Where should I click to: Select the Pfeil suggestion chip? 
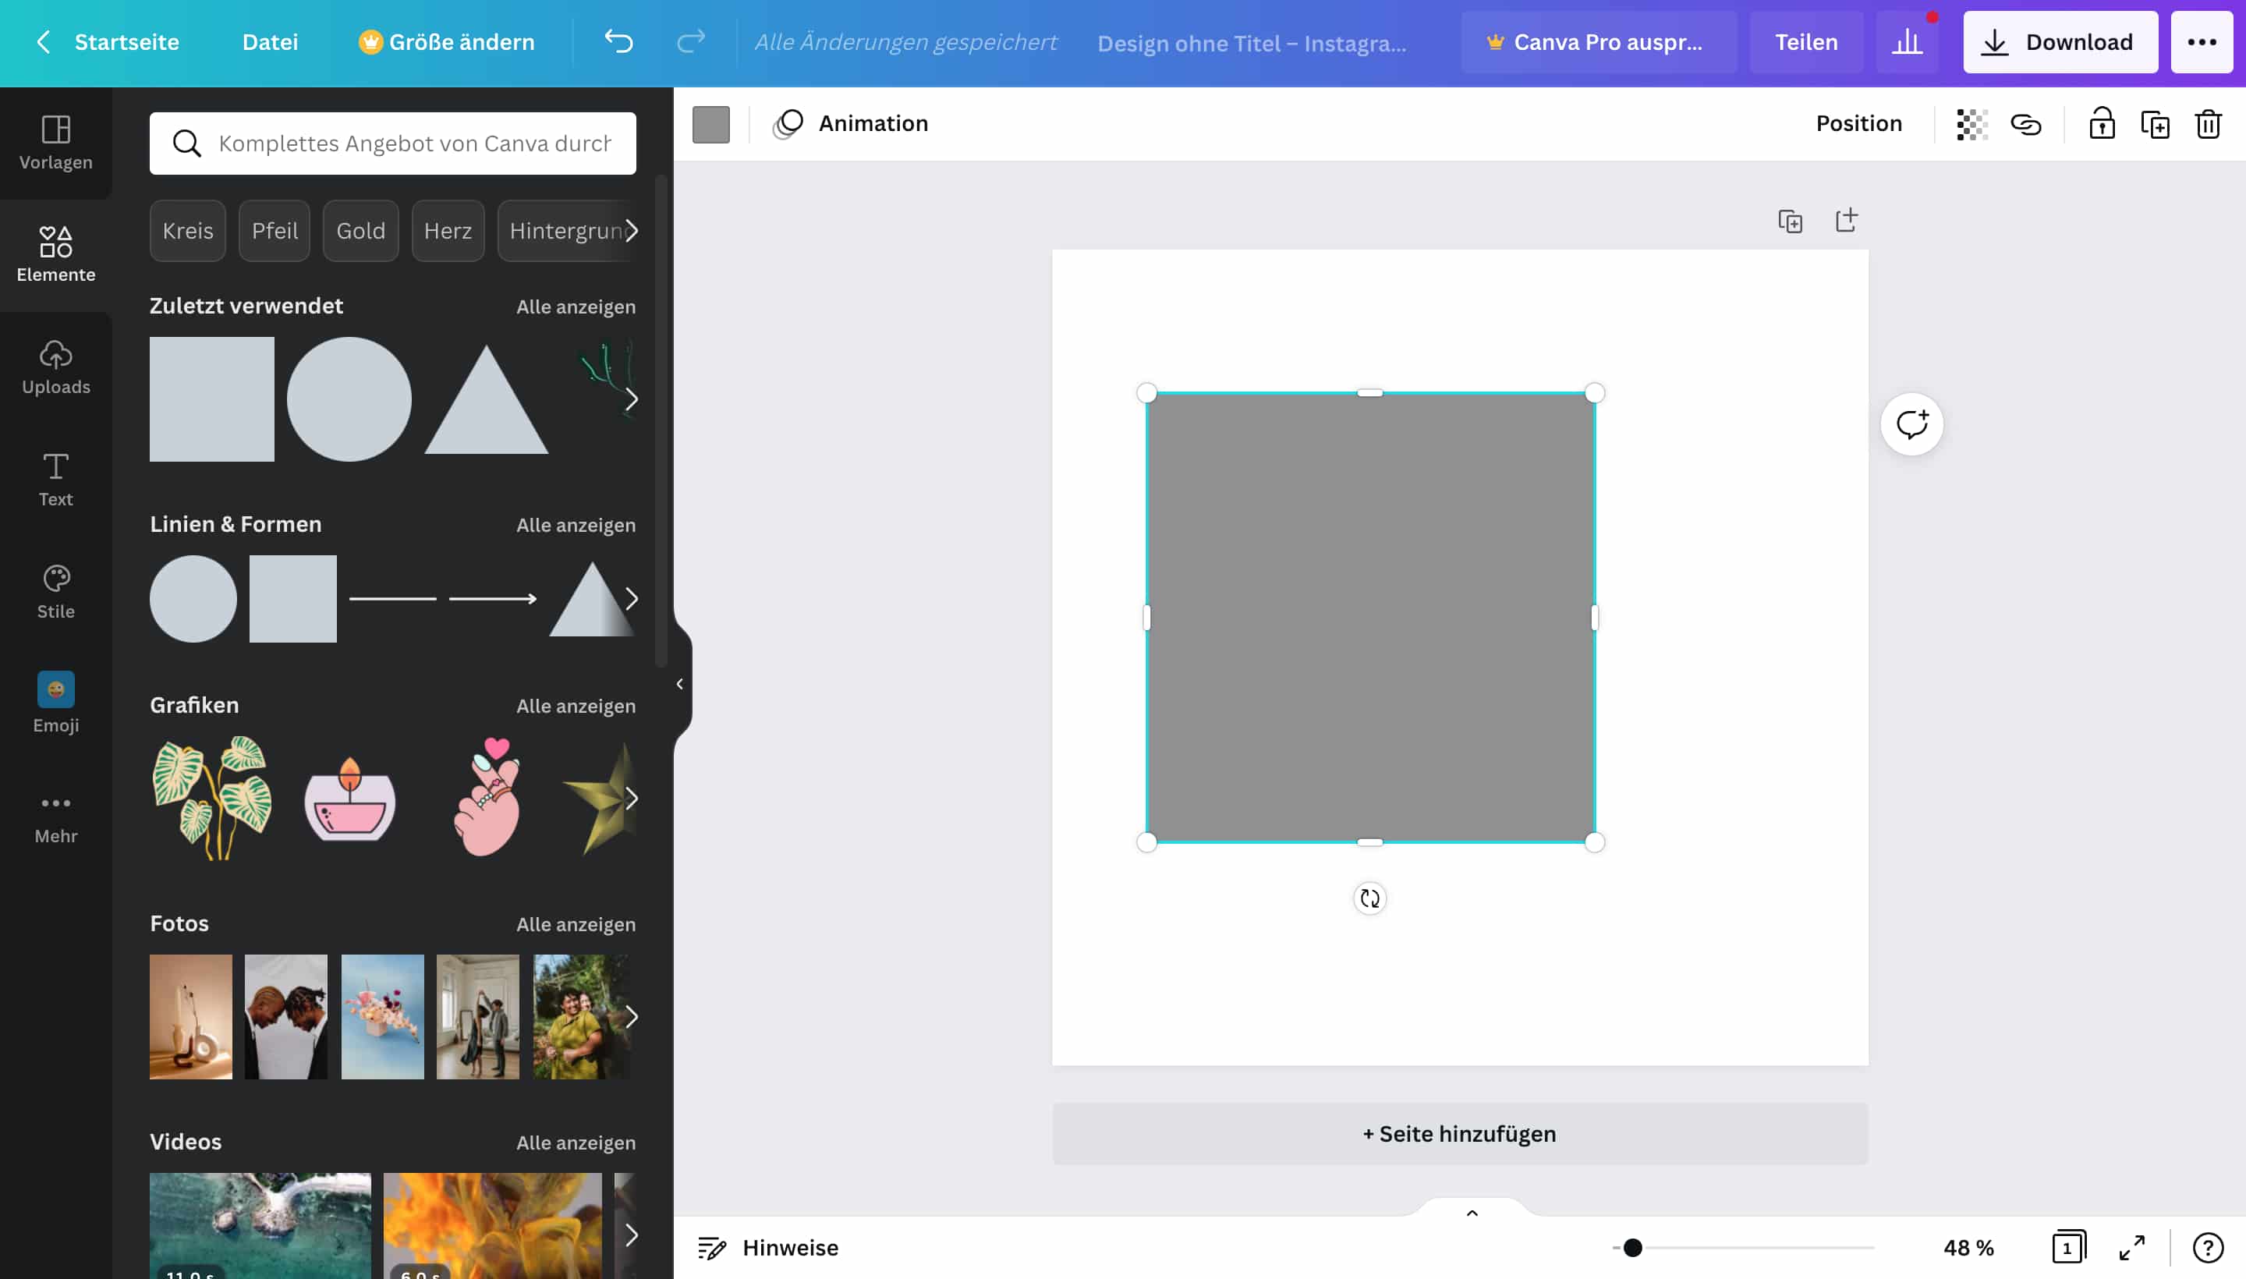275,231
